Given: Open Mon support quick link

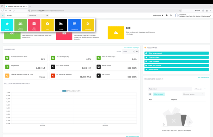Looking at the screenshot, I should [x=177, y=70].
